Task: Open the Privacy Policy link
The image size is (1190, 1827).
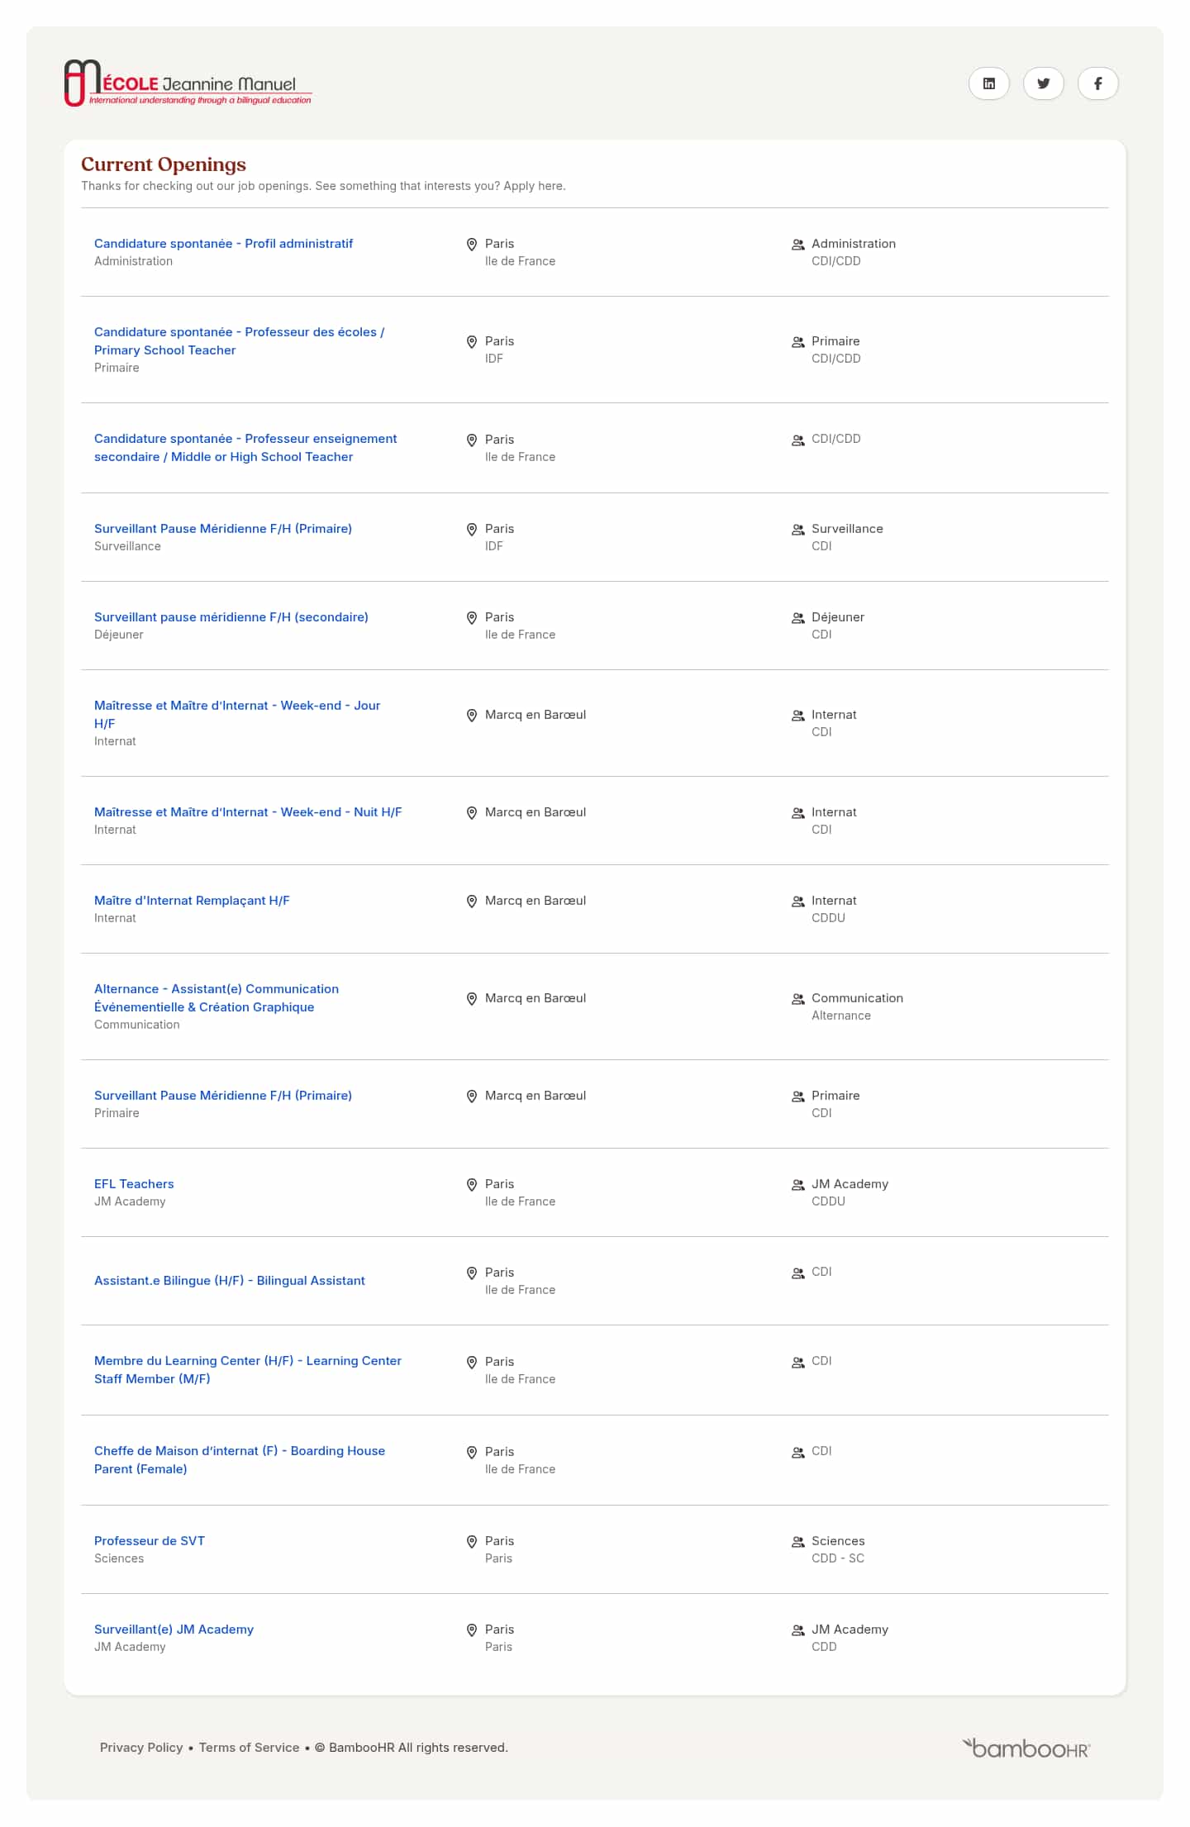Action: (141, 1748)
